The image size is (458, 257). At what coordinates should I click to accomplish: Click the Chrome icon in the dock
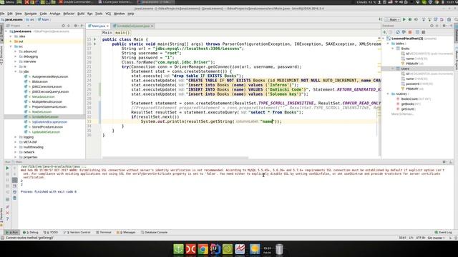[203, 249]
